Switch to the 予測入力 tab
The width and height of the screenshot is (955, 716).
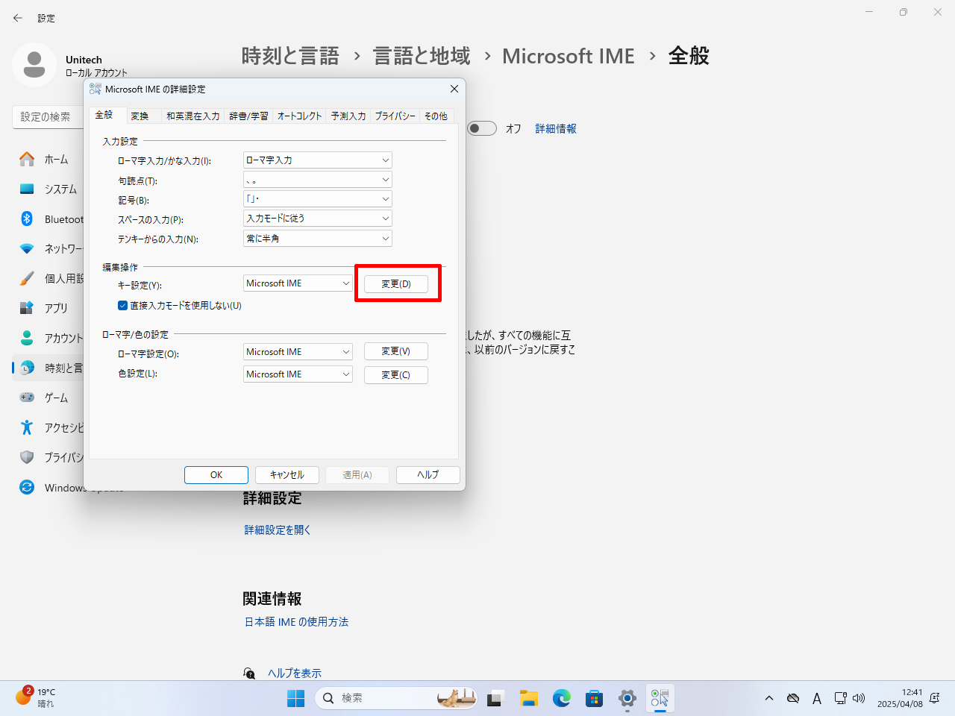pyautogui.click(x=348, y=116)
